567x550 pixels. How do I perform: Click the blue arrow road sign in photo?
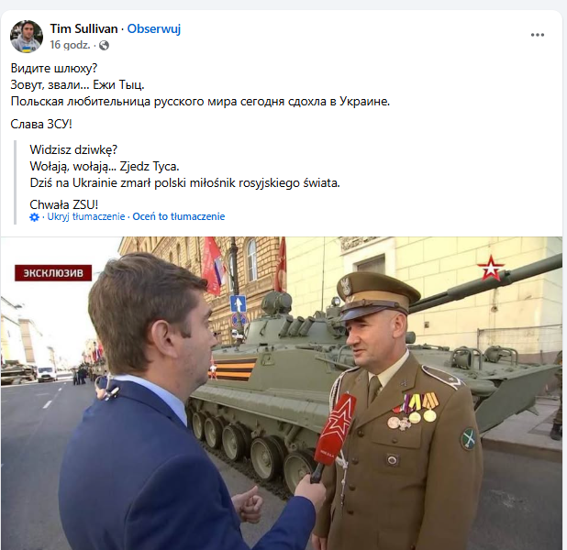238,304
